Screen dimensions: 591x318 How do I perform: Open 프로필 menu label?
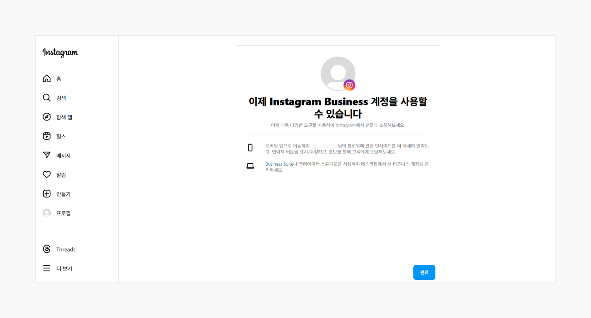[x=63, y=213]
